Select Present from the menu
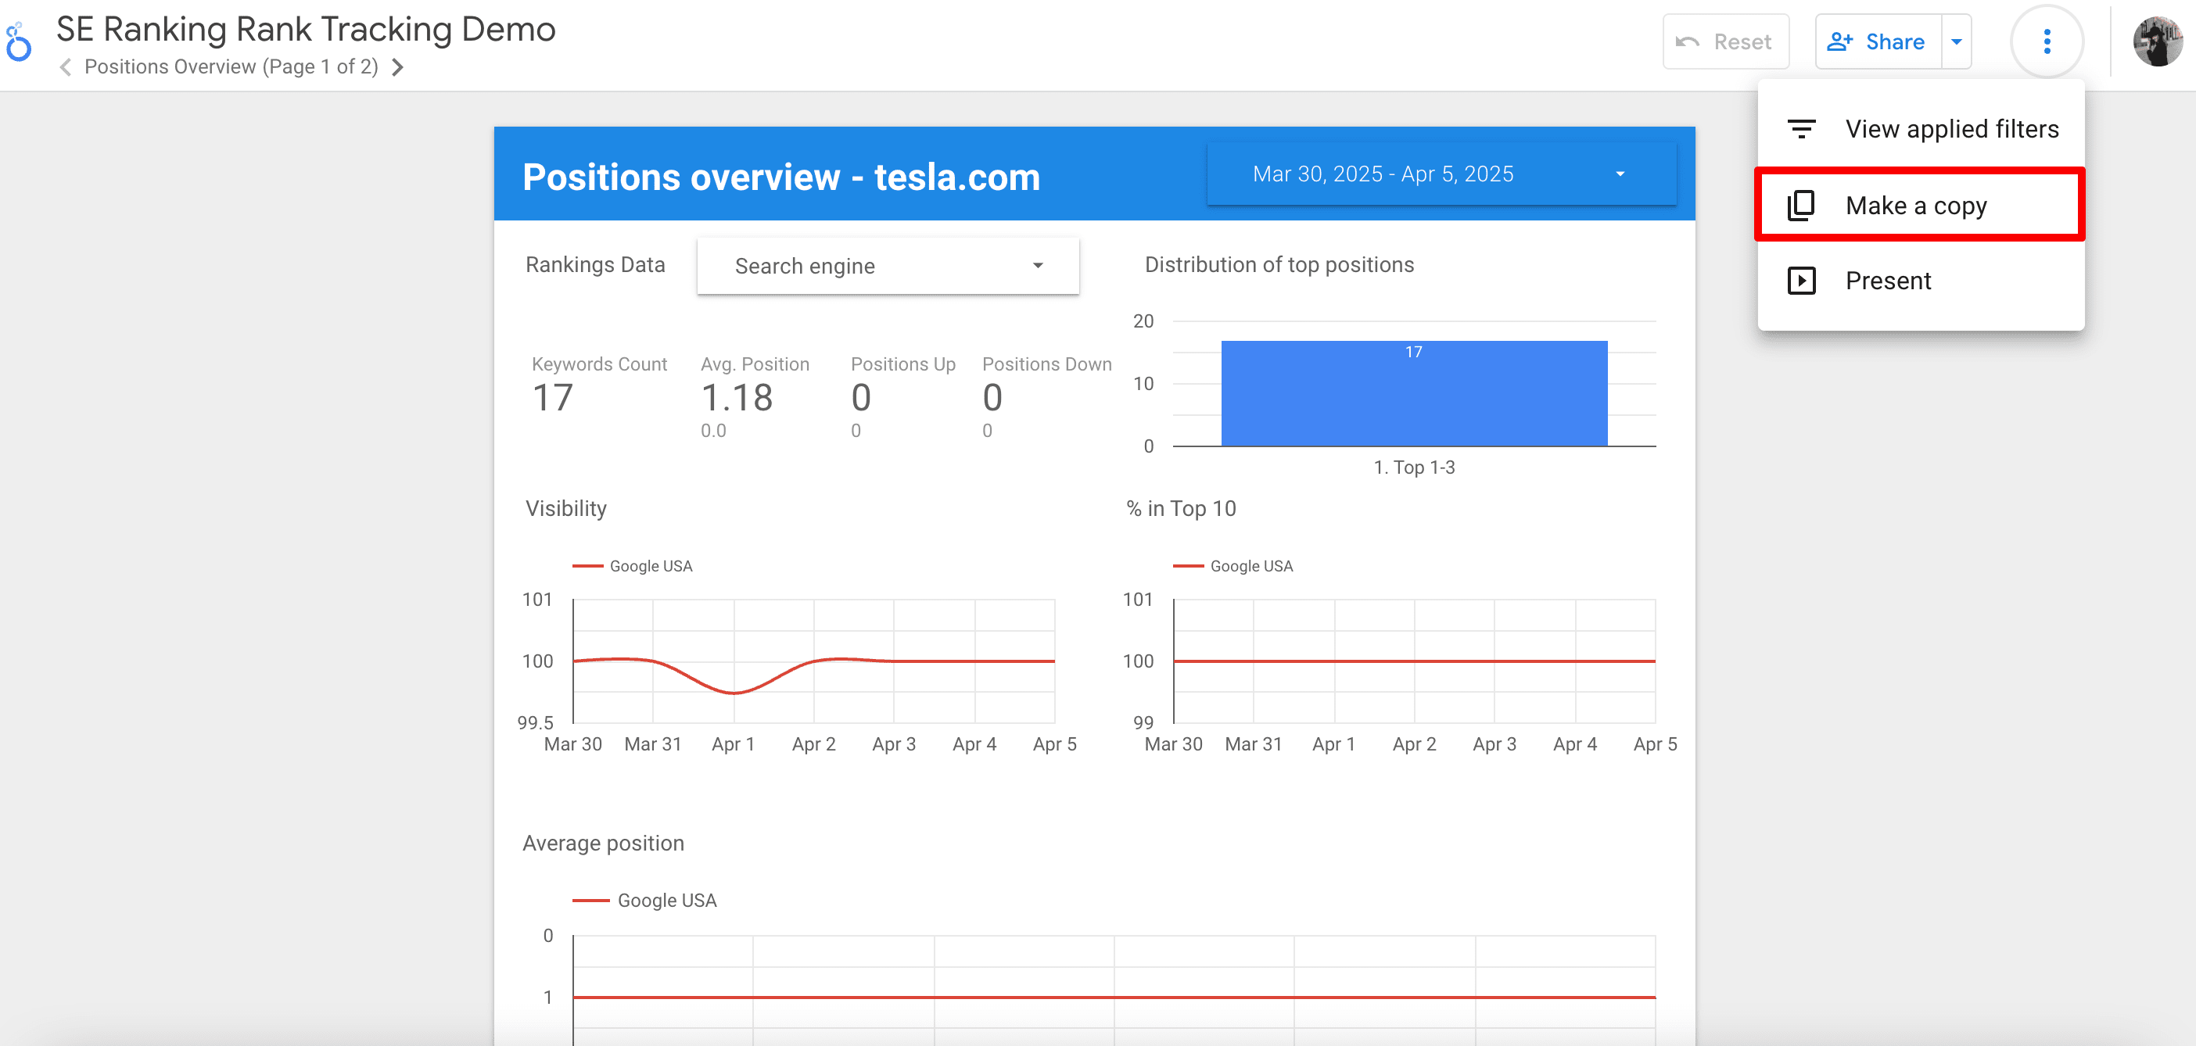 tap(1921, 281)
